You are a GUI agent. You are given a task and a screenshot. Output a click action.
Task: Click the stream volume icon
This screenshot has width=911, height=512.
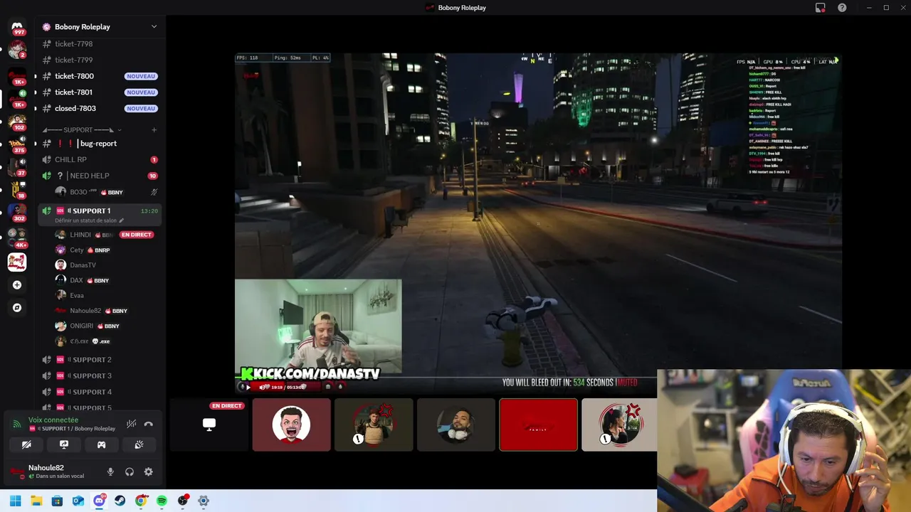coord(263,387)
